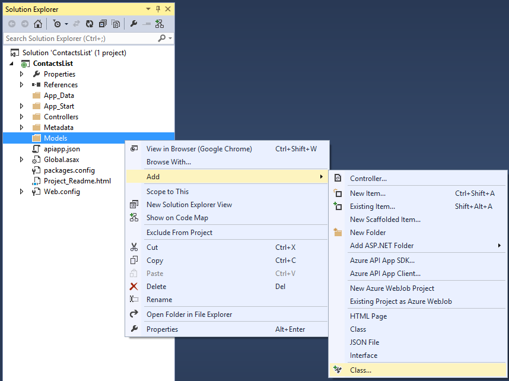Viewport: 509px width, 381px height.
Task: Click the Home icon in Solution Explorer toolbar
Action: 38,24
